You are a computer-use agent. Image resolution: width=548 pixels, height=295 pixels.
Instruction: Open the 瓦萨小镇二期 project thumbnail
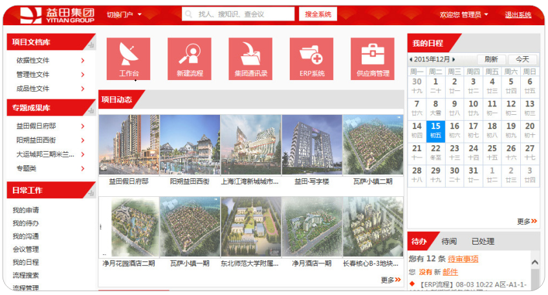point(373,145)
